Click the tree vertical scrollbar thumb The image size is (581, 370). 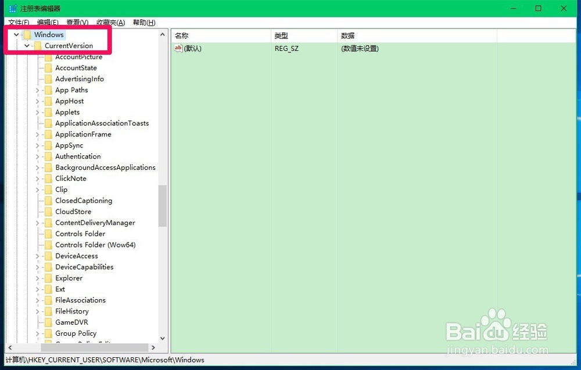pyautogui.click(x=162, y=206)
